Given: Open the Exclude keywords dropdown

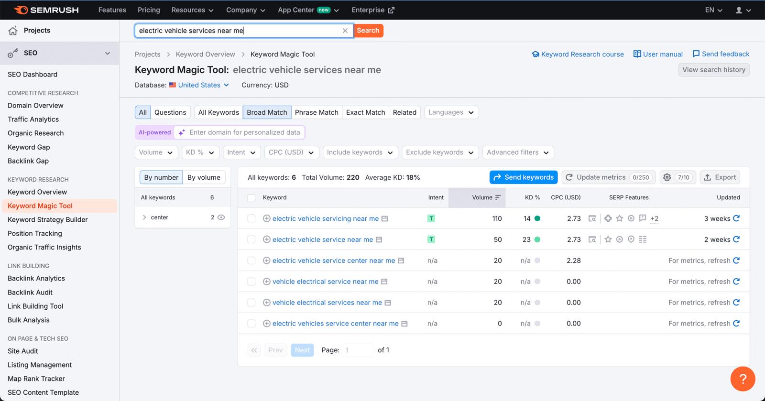Looking at the screenshot, I should click(x=440, y=152).
